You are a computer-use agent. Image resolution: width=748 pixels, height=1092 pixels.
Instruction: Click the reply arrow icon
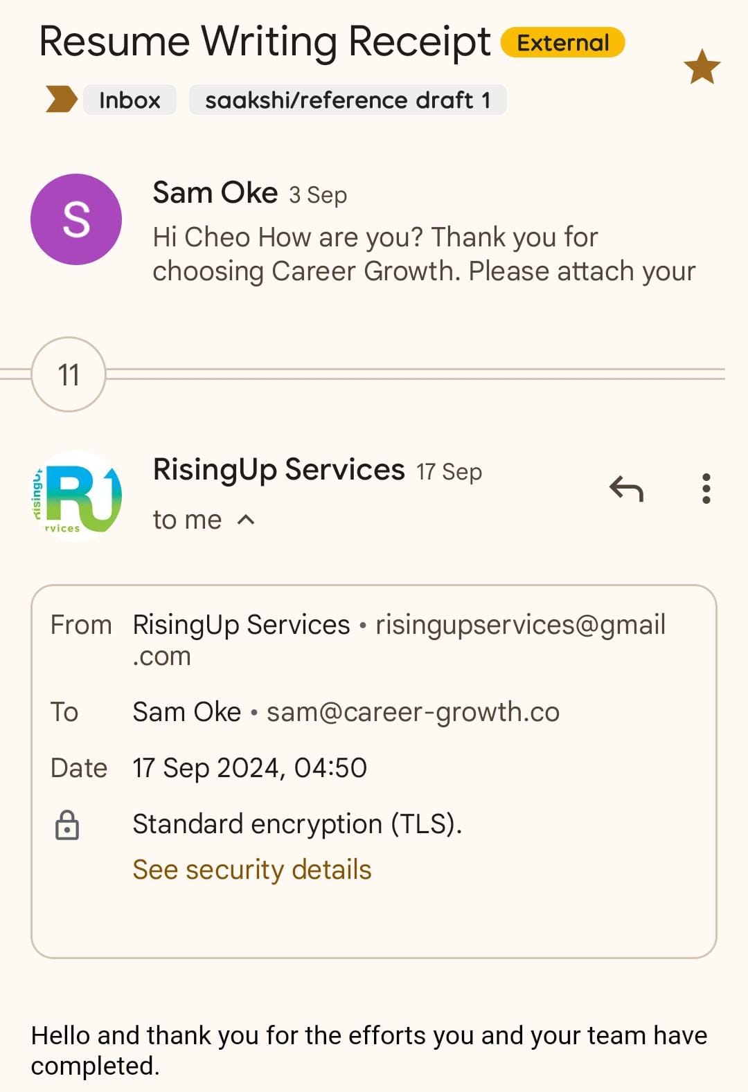tap(626, 489)
